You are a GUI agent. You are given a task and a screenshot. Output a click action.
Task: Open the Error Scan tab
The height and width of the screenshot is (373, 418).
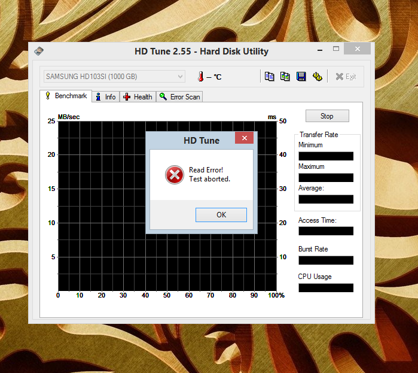(179, 97)
